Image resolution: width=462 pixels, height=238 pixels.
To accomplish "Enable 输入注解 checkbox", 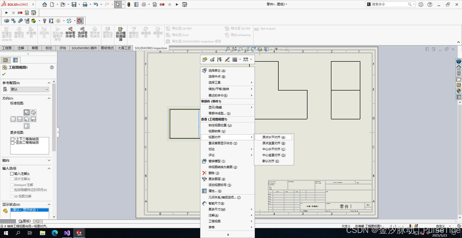I will (x=12, y=173).
